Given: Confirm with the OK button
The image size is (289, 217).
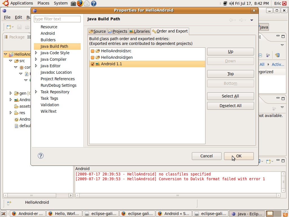Looking at the screenshot, I should click(x=239, y=156).
